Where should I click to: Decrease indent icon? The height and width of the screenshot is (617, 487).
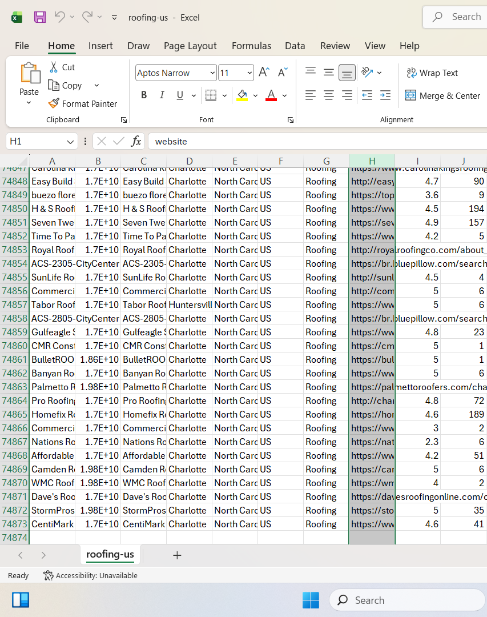pyautogui.click(x=367, y=95)
